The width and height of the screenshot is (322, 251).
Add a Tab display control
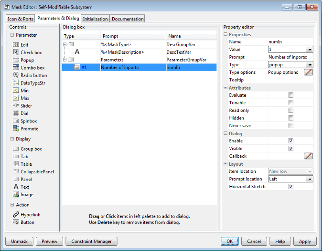click(21, 156)
